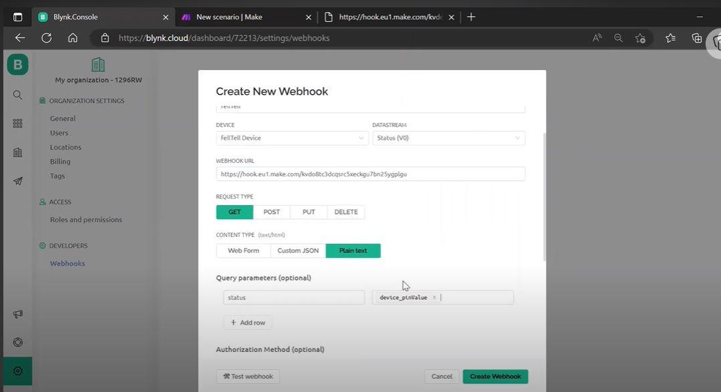Click the megaphone announcements icon

(17, 315)
